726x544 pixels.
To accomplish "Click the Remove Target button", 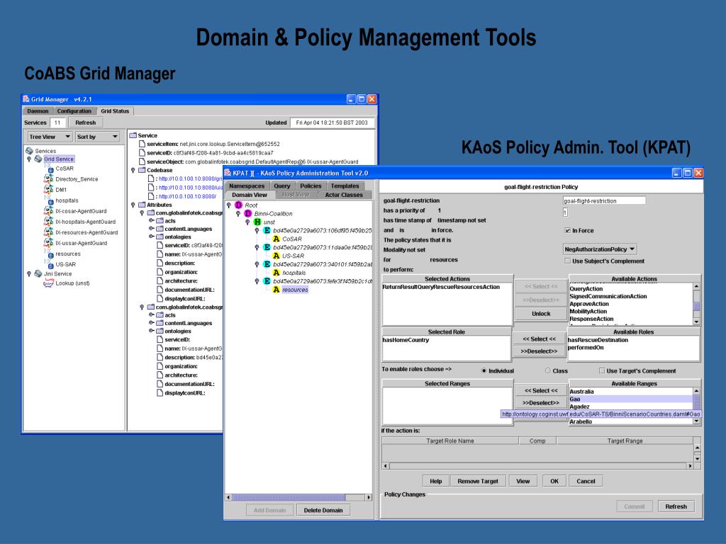I will pos(478,481).
